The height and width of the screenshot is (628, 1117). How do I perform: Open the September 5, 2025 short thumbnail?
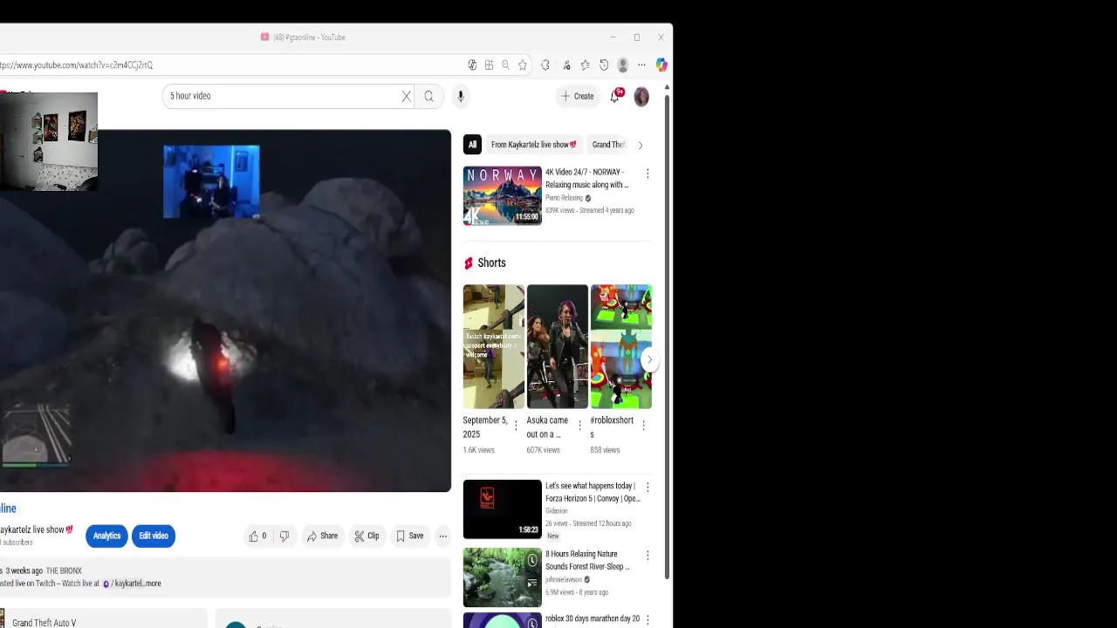(x=494, y=346)
